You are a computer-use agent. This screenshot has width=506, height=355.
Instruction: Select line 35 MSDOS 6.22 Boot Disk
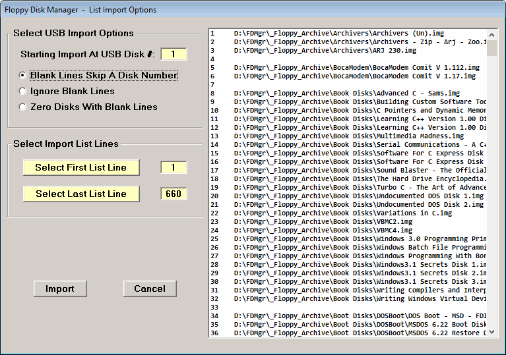pyautogui.click(x=348, y=325)
